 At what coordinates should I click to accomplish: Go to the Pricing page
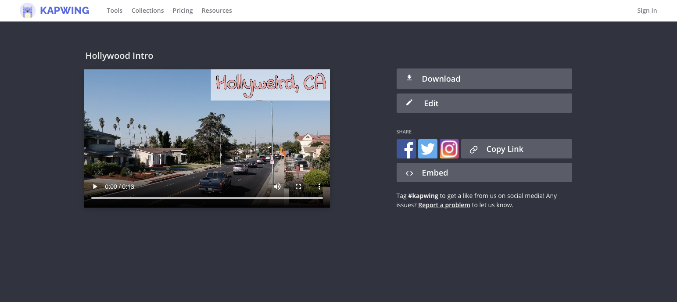[x=183, y=11]
